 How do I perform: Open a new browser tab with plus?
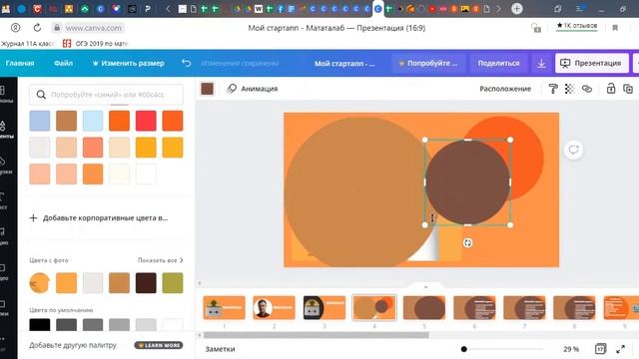(x=517, y=9)
